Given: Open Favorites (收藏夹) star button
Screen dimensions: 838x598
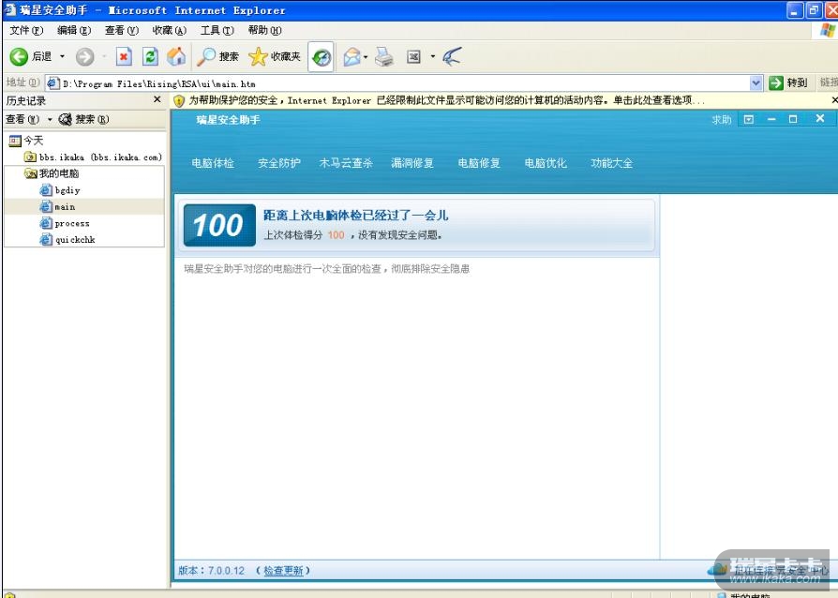Looking at the screenshot, I should coord(275,57).
